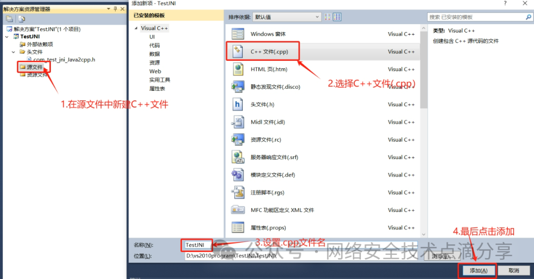This screenshot has width=534, height=279.
Task: Click the first toolbar icon in Solution Explorer
Action: click(9, 19)
